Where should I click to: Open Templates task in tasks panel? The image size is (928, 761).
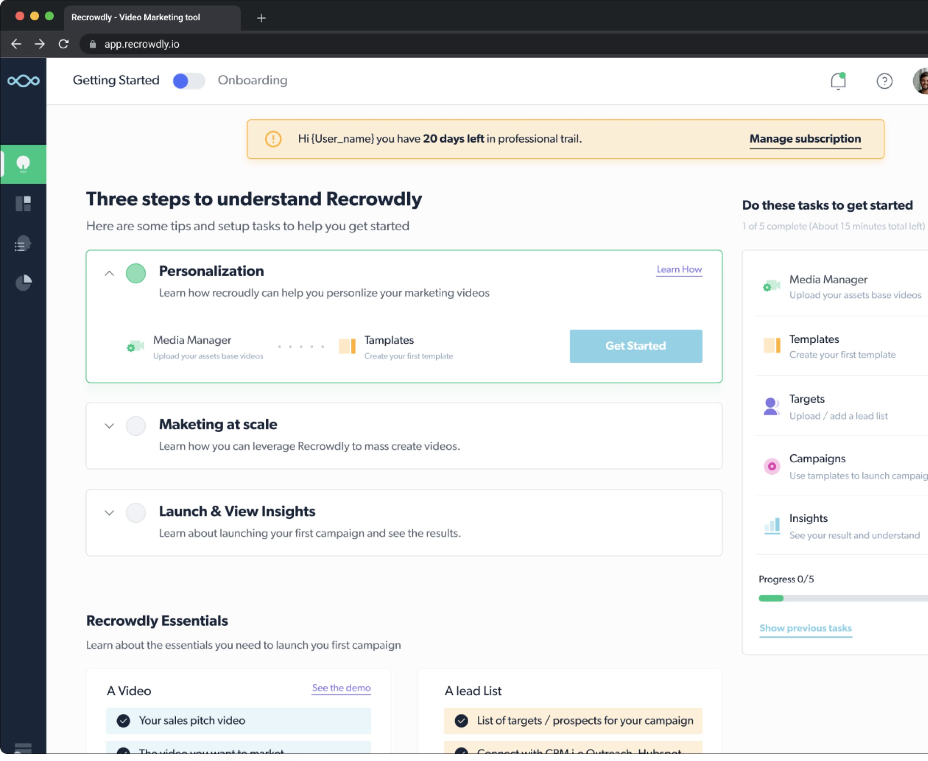(841, 346)
